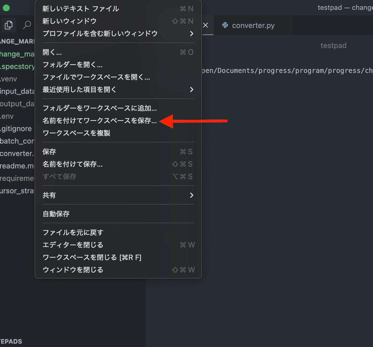Viewport: 373px width, 347px height.
Task: Open the Explorer panel icon
Action: (8, 25)
